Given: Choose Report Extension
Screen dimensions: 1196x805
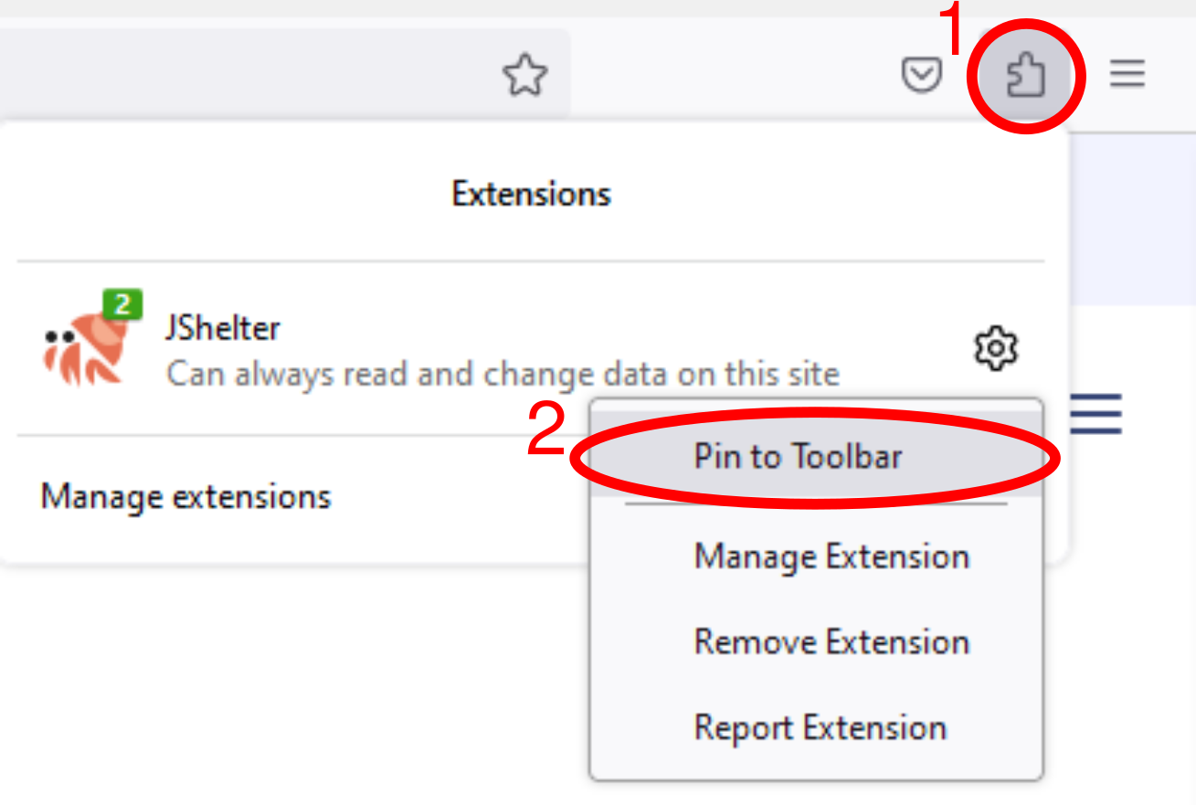Looking at the screenshot, I should click(x=820, y=727).
